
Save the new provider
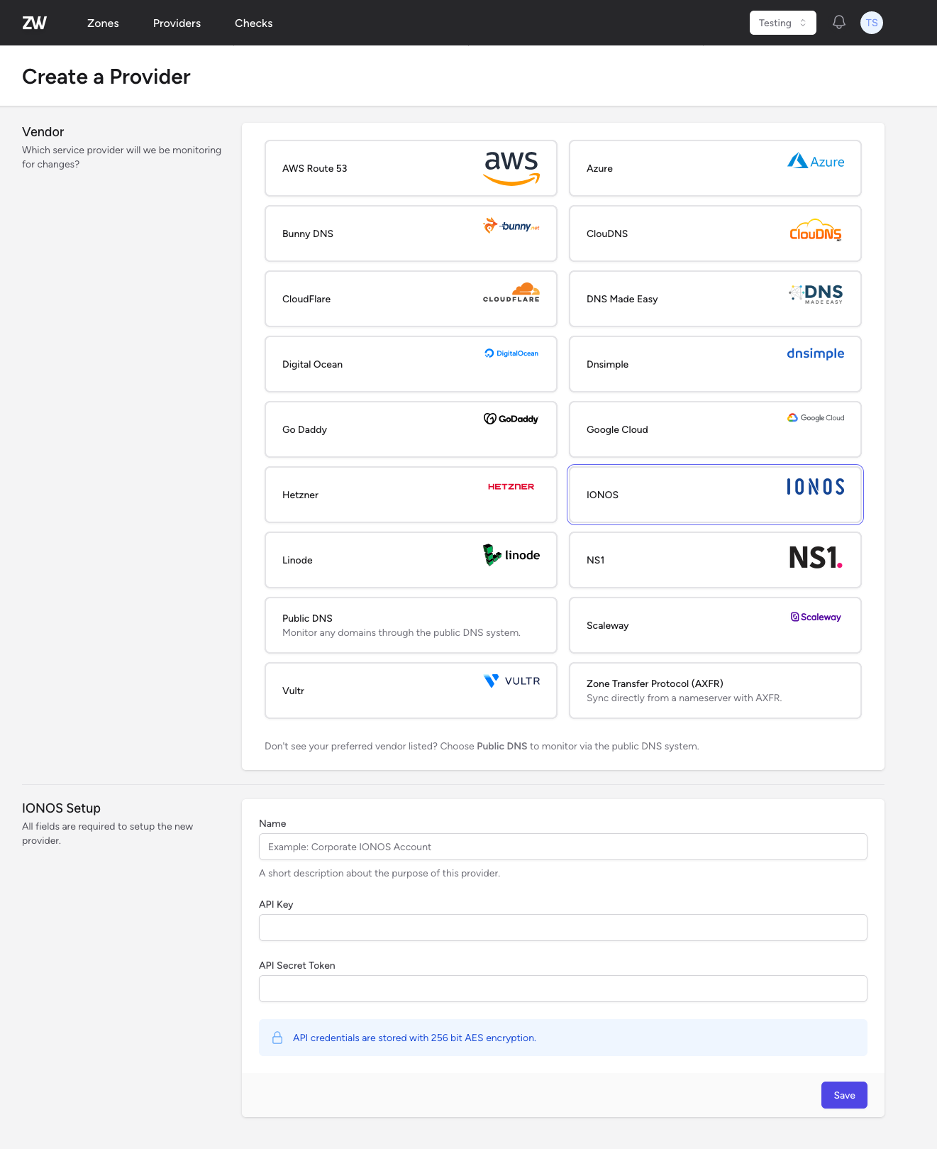coord(844,1095)
